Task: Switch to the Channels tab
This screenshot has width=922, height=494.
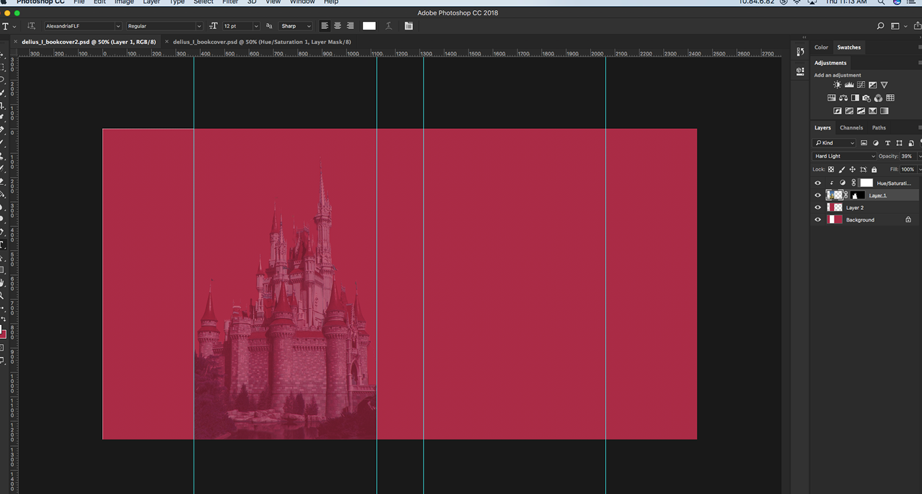Action: pos(851,128)
